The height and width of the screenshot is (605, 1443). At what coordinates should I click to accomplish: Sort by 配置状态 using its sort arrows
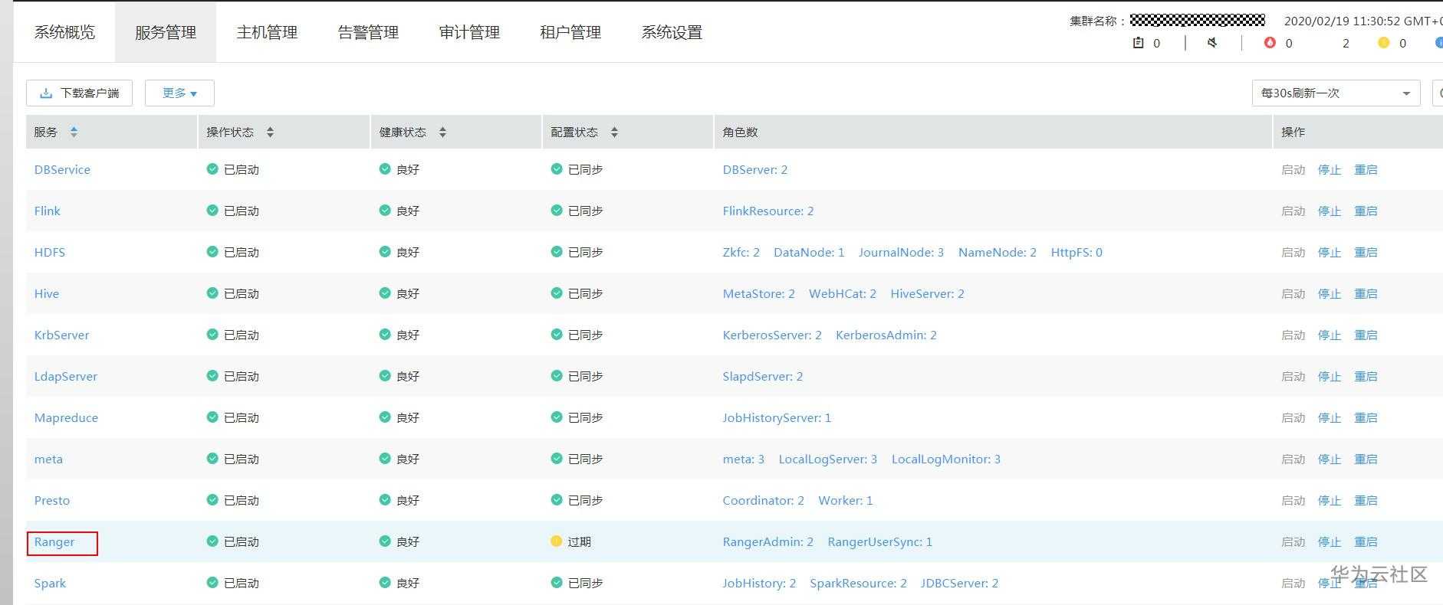coord(614,132)
